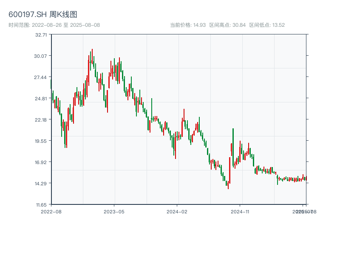
Task: Click the 19.55 y-axis price label
Action: 41,141
